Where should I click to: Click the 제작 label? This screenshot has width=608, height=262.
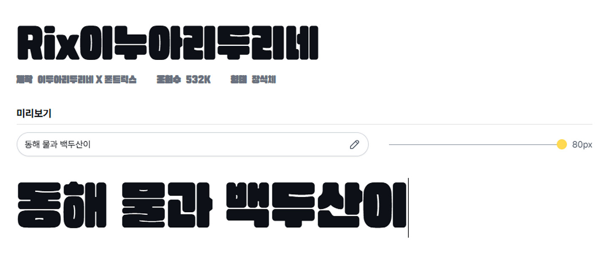pos(24,79)
